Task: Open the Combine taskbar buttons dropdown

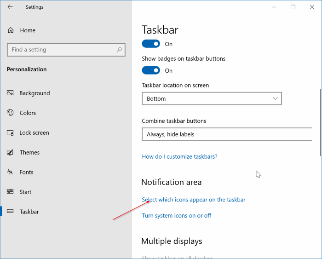Action: point(227,134)
